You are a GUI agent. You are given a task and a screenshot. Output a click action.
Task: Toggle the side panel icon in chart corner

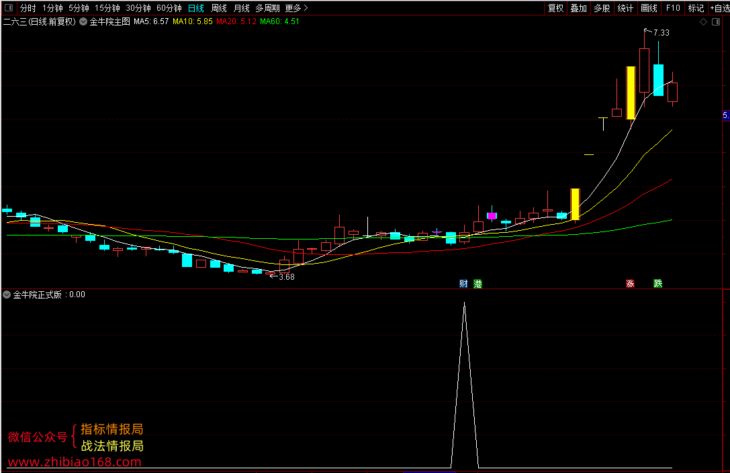coord(716,22)
